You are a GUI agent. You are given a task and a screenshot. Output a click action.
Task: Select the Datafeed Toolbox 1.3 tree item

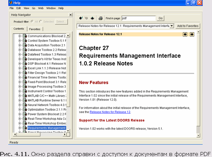(47, 54)
